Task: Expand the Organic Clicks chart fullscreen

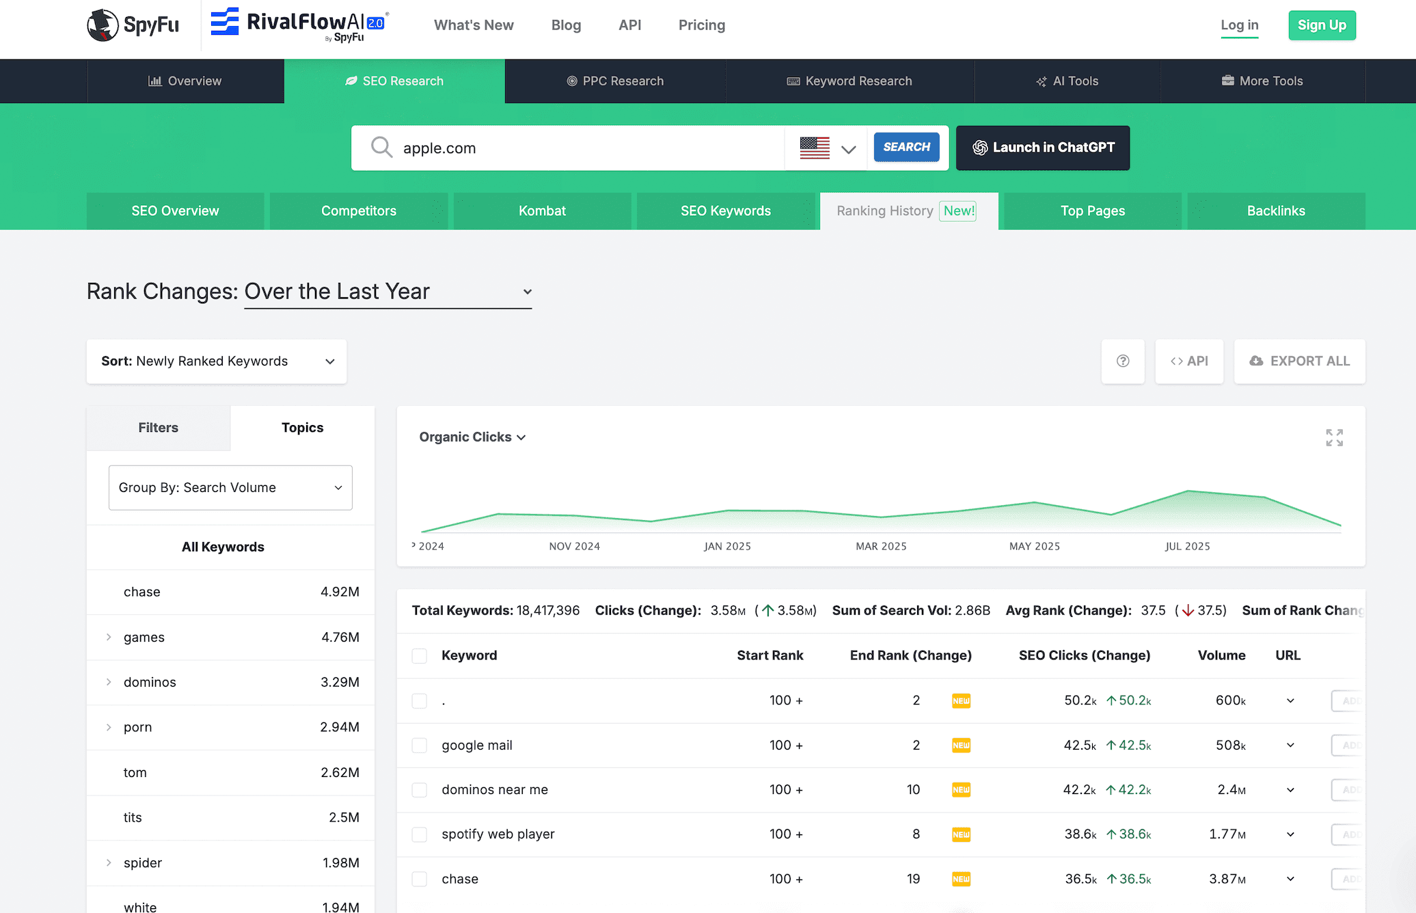Action: pyautogui.click(x=1334, y=437)
